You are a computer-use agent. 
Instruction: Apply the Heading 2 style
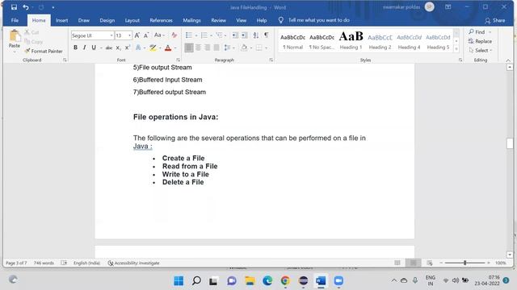click(x=380, y=40)
